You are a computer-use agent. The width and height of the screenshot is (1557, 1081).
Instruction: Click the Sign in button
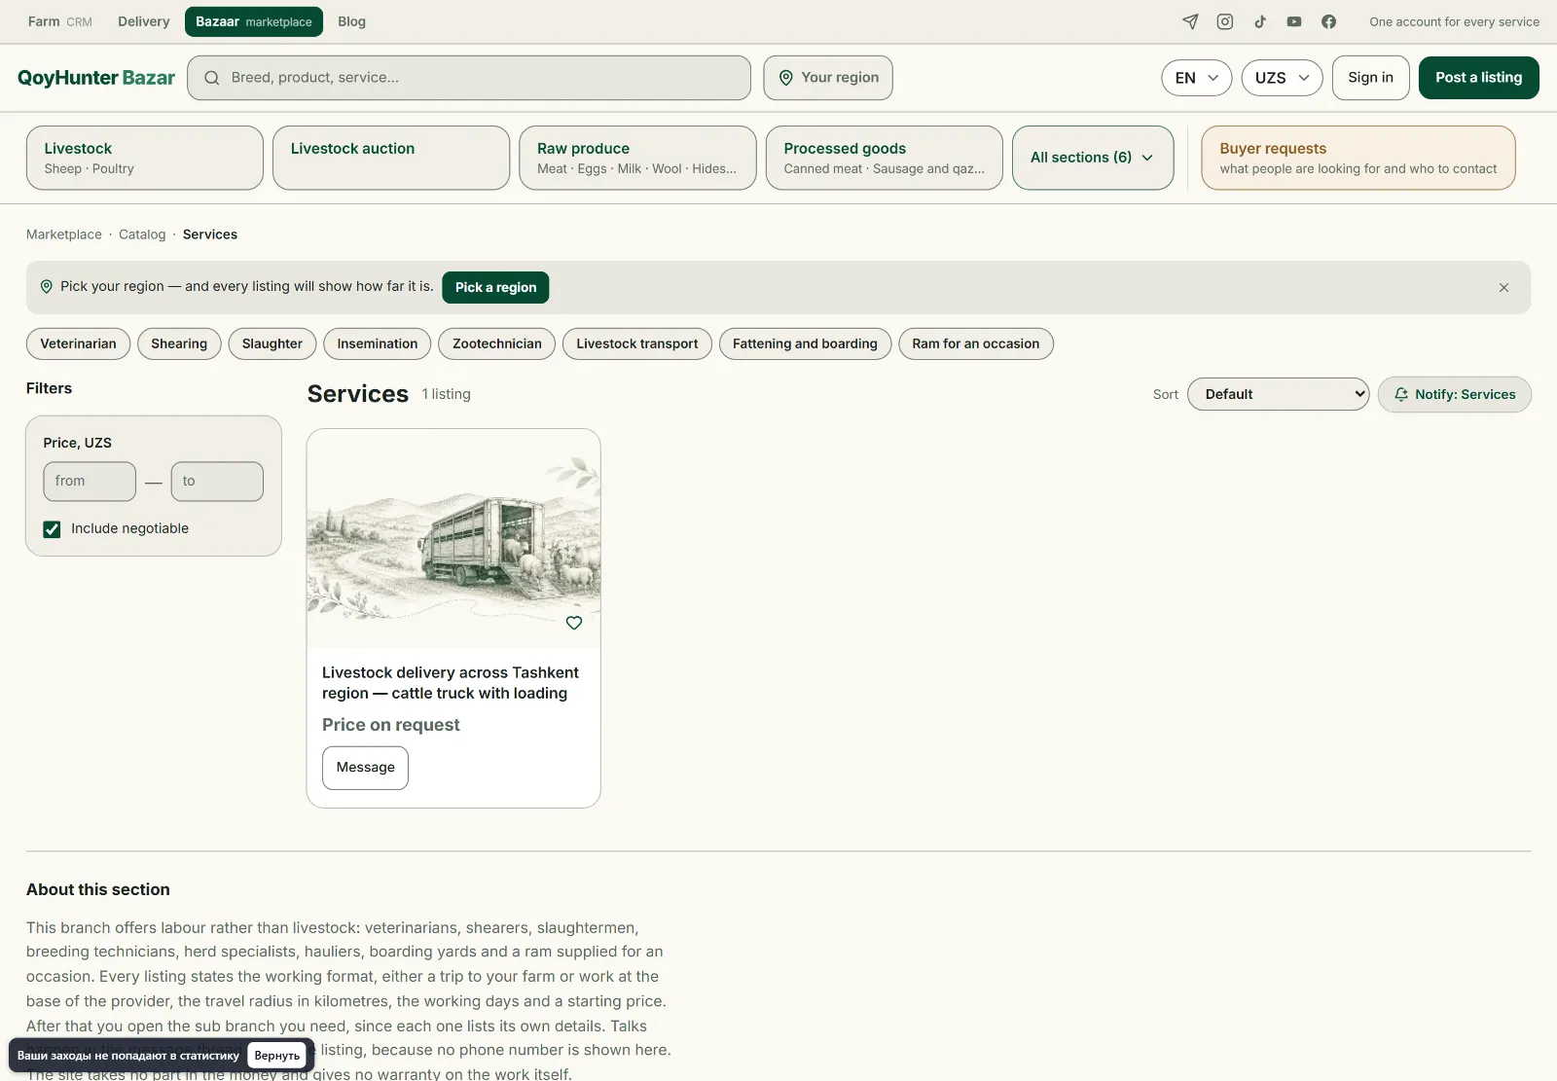(1370, 78)
